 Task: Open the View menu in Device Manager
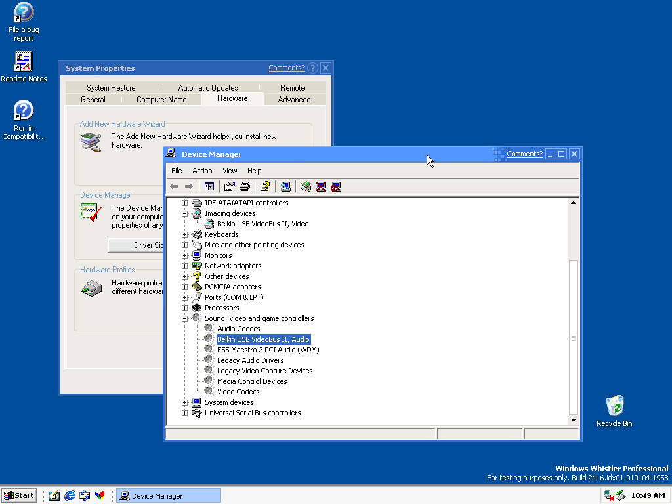pyautogui.click(x=230, y=171)
